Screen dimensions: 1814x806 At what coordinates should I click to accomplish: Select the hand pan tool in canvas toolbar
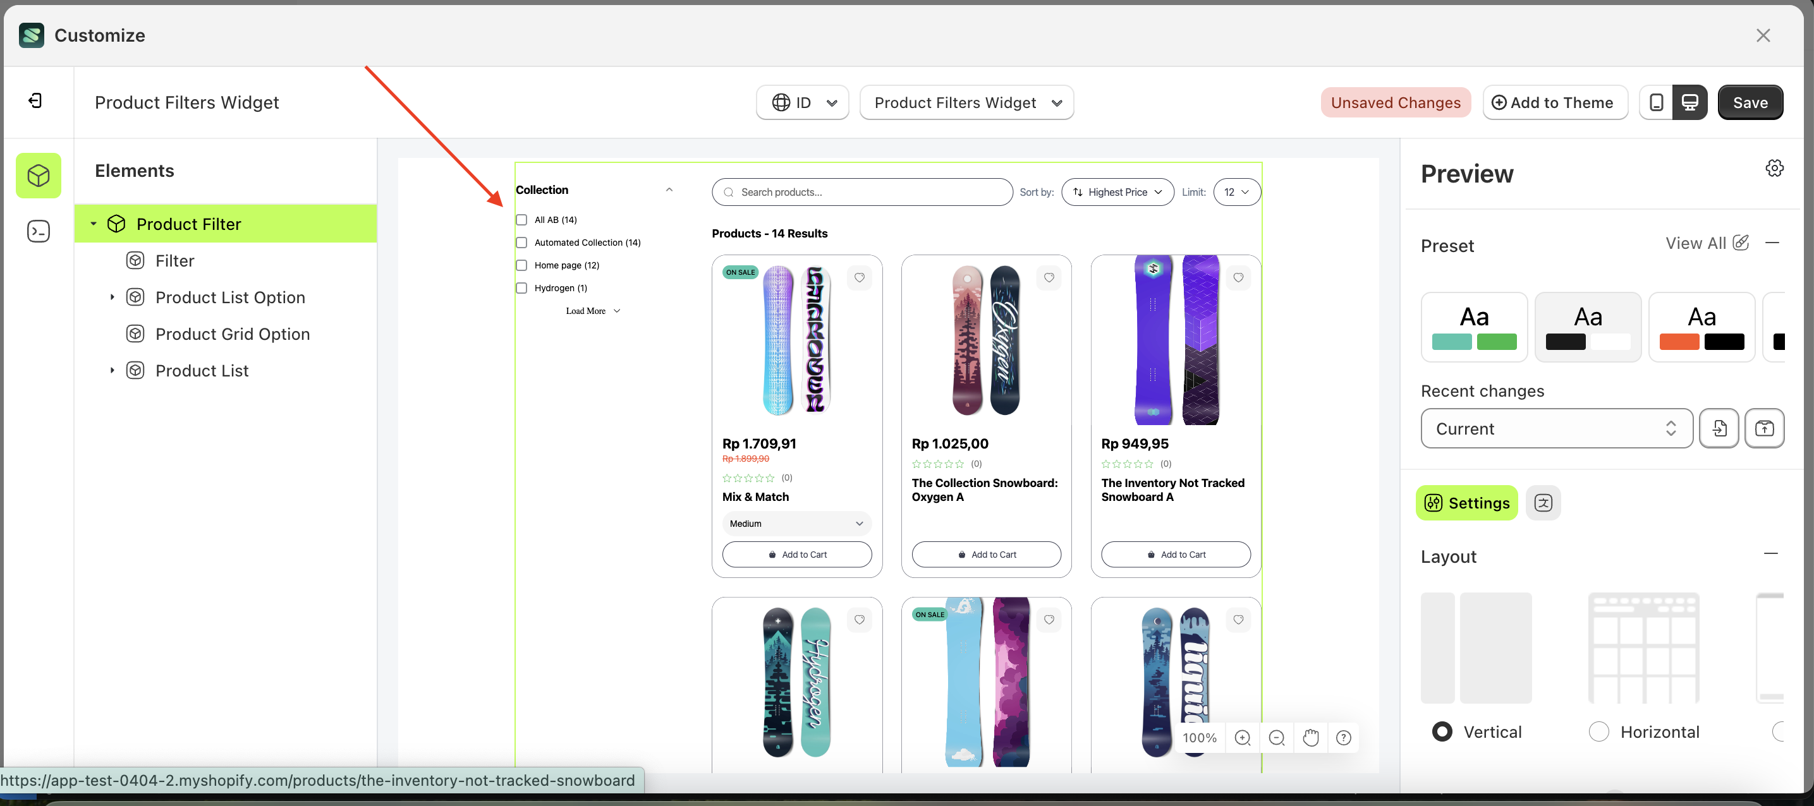1310,738
